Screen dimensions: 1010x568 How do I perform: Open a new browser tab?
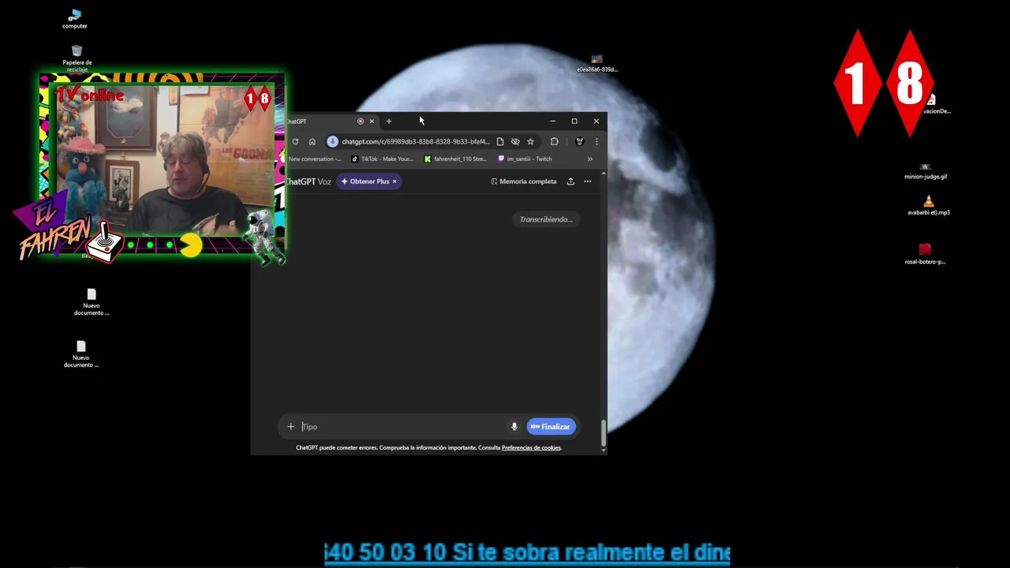click(x=388, y=121)
